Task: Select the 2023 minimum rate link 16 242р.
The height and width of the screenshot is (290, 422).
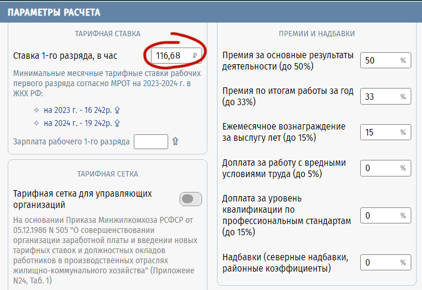Action: (78, 110)
